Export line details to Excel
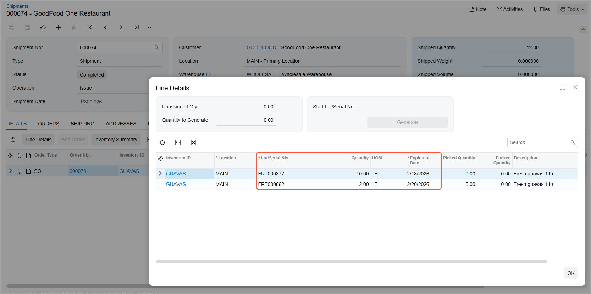591x294 pixels. (x=193, y=142)
